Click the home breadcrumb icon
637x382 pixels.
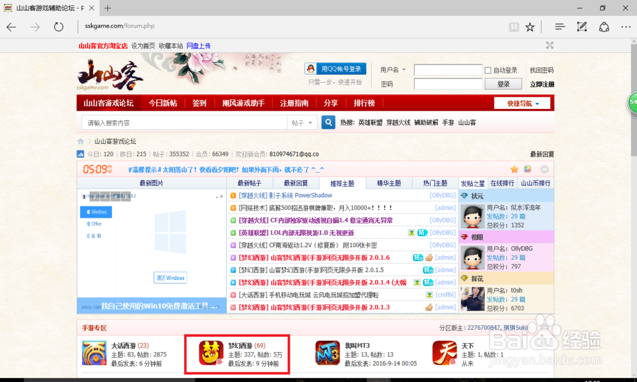(x=81, y=141)
